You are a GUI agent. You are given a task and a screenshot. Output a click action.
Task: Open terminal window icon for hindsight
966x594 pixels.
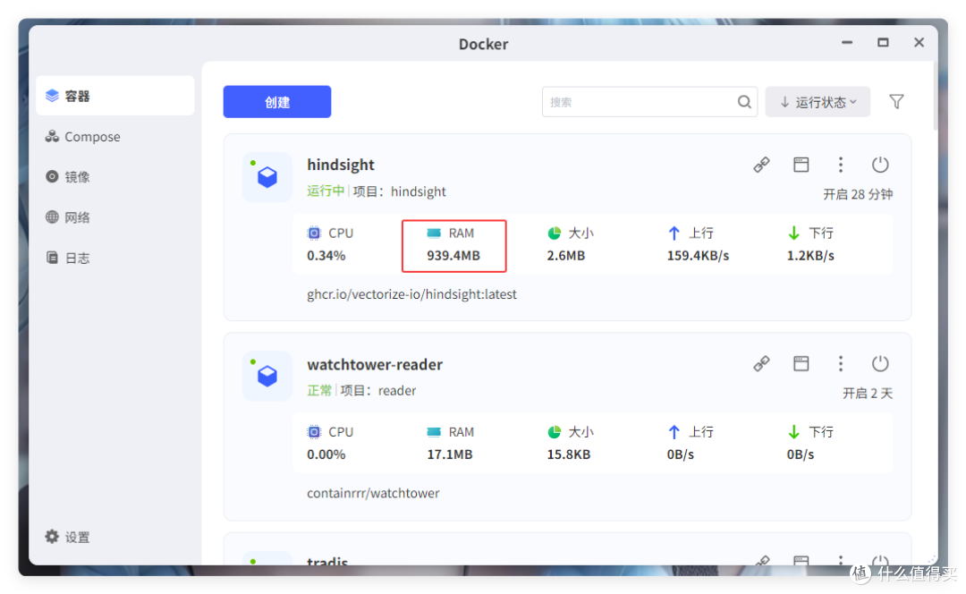tap(801, 165)
